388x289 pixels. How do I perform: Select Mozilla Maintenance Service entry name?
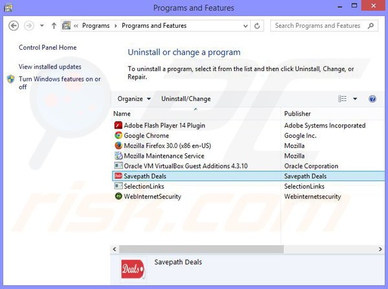pos(164,156)
